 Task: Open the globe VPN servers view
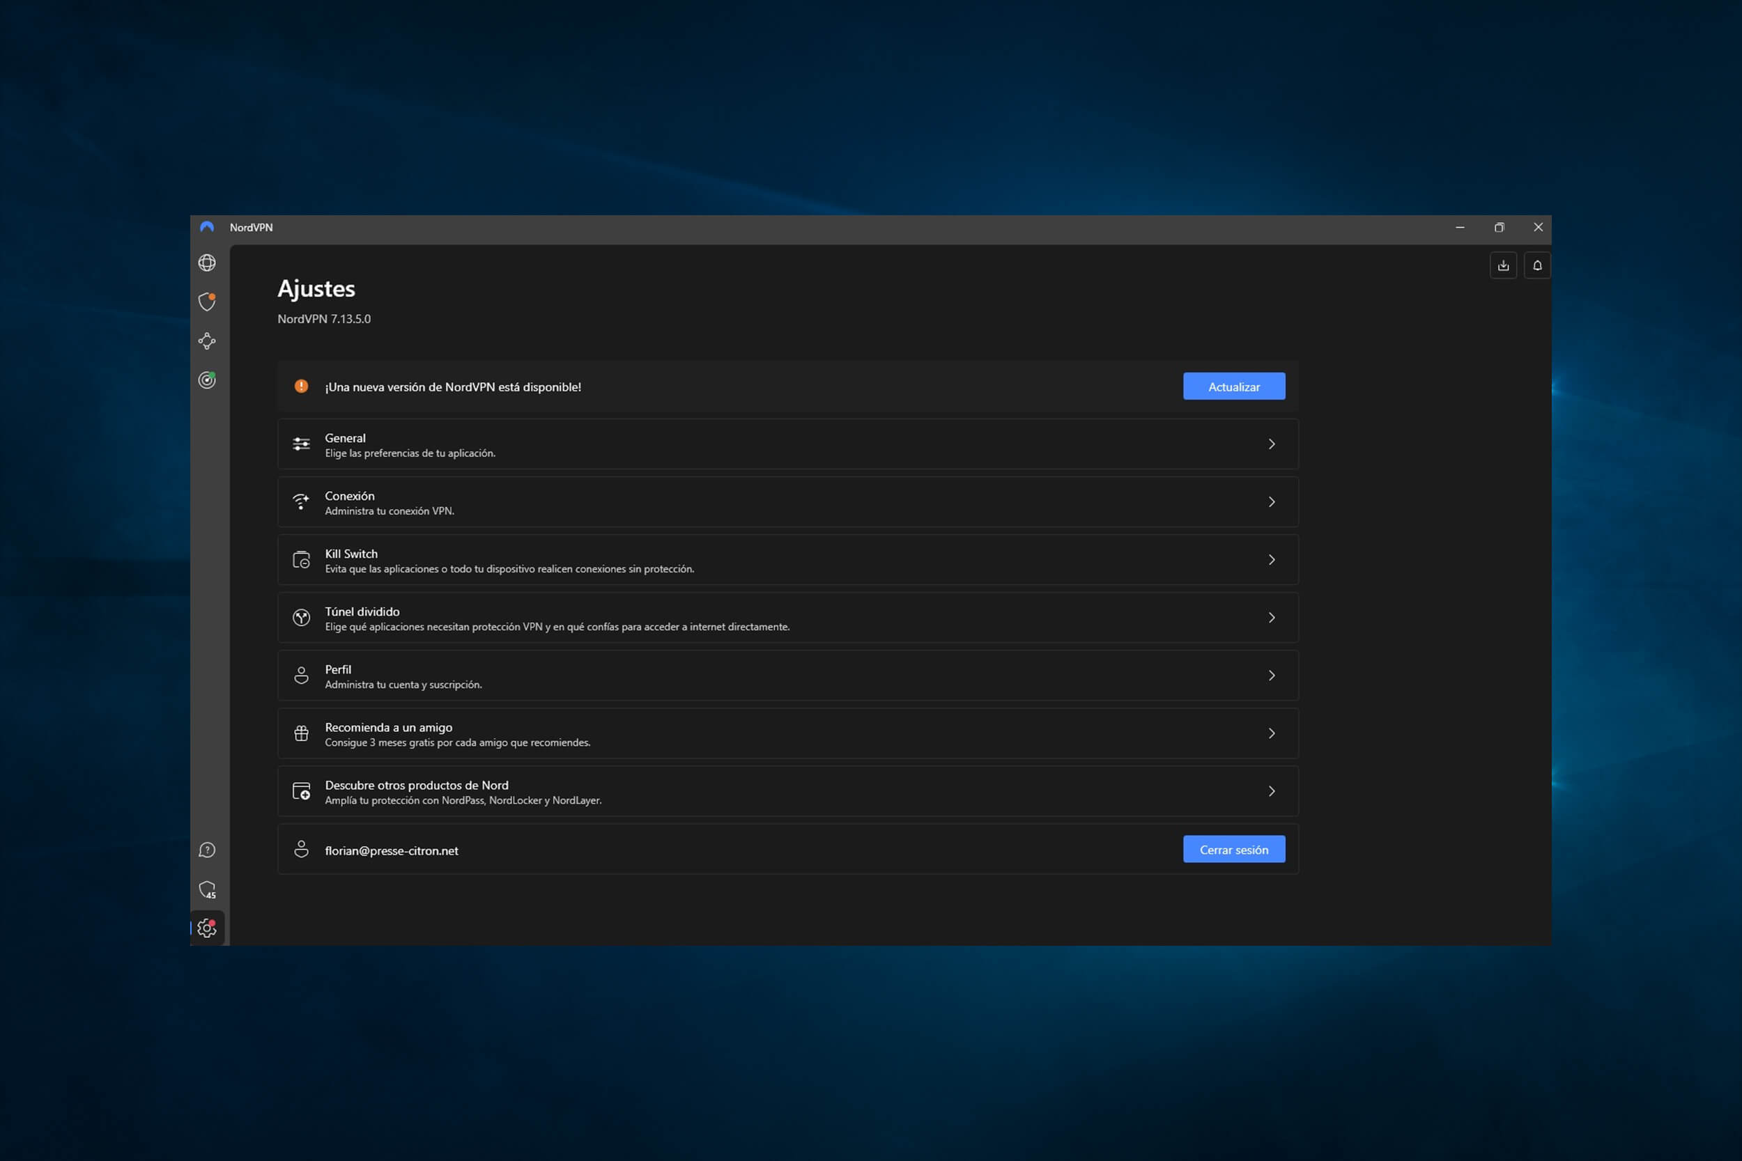pos(207,263)
